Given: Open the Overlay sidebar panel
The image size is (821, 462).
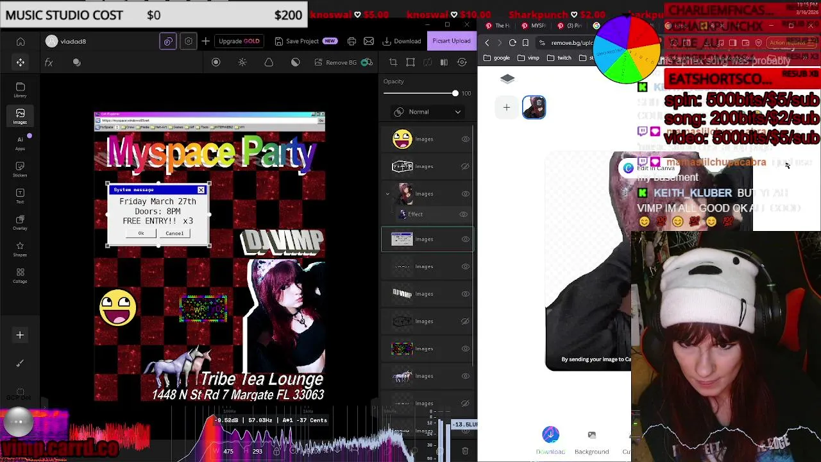Looking at the screenshot, I should coord(21,222).
